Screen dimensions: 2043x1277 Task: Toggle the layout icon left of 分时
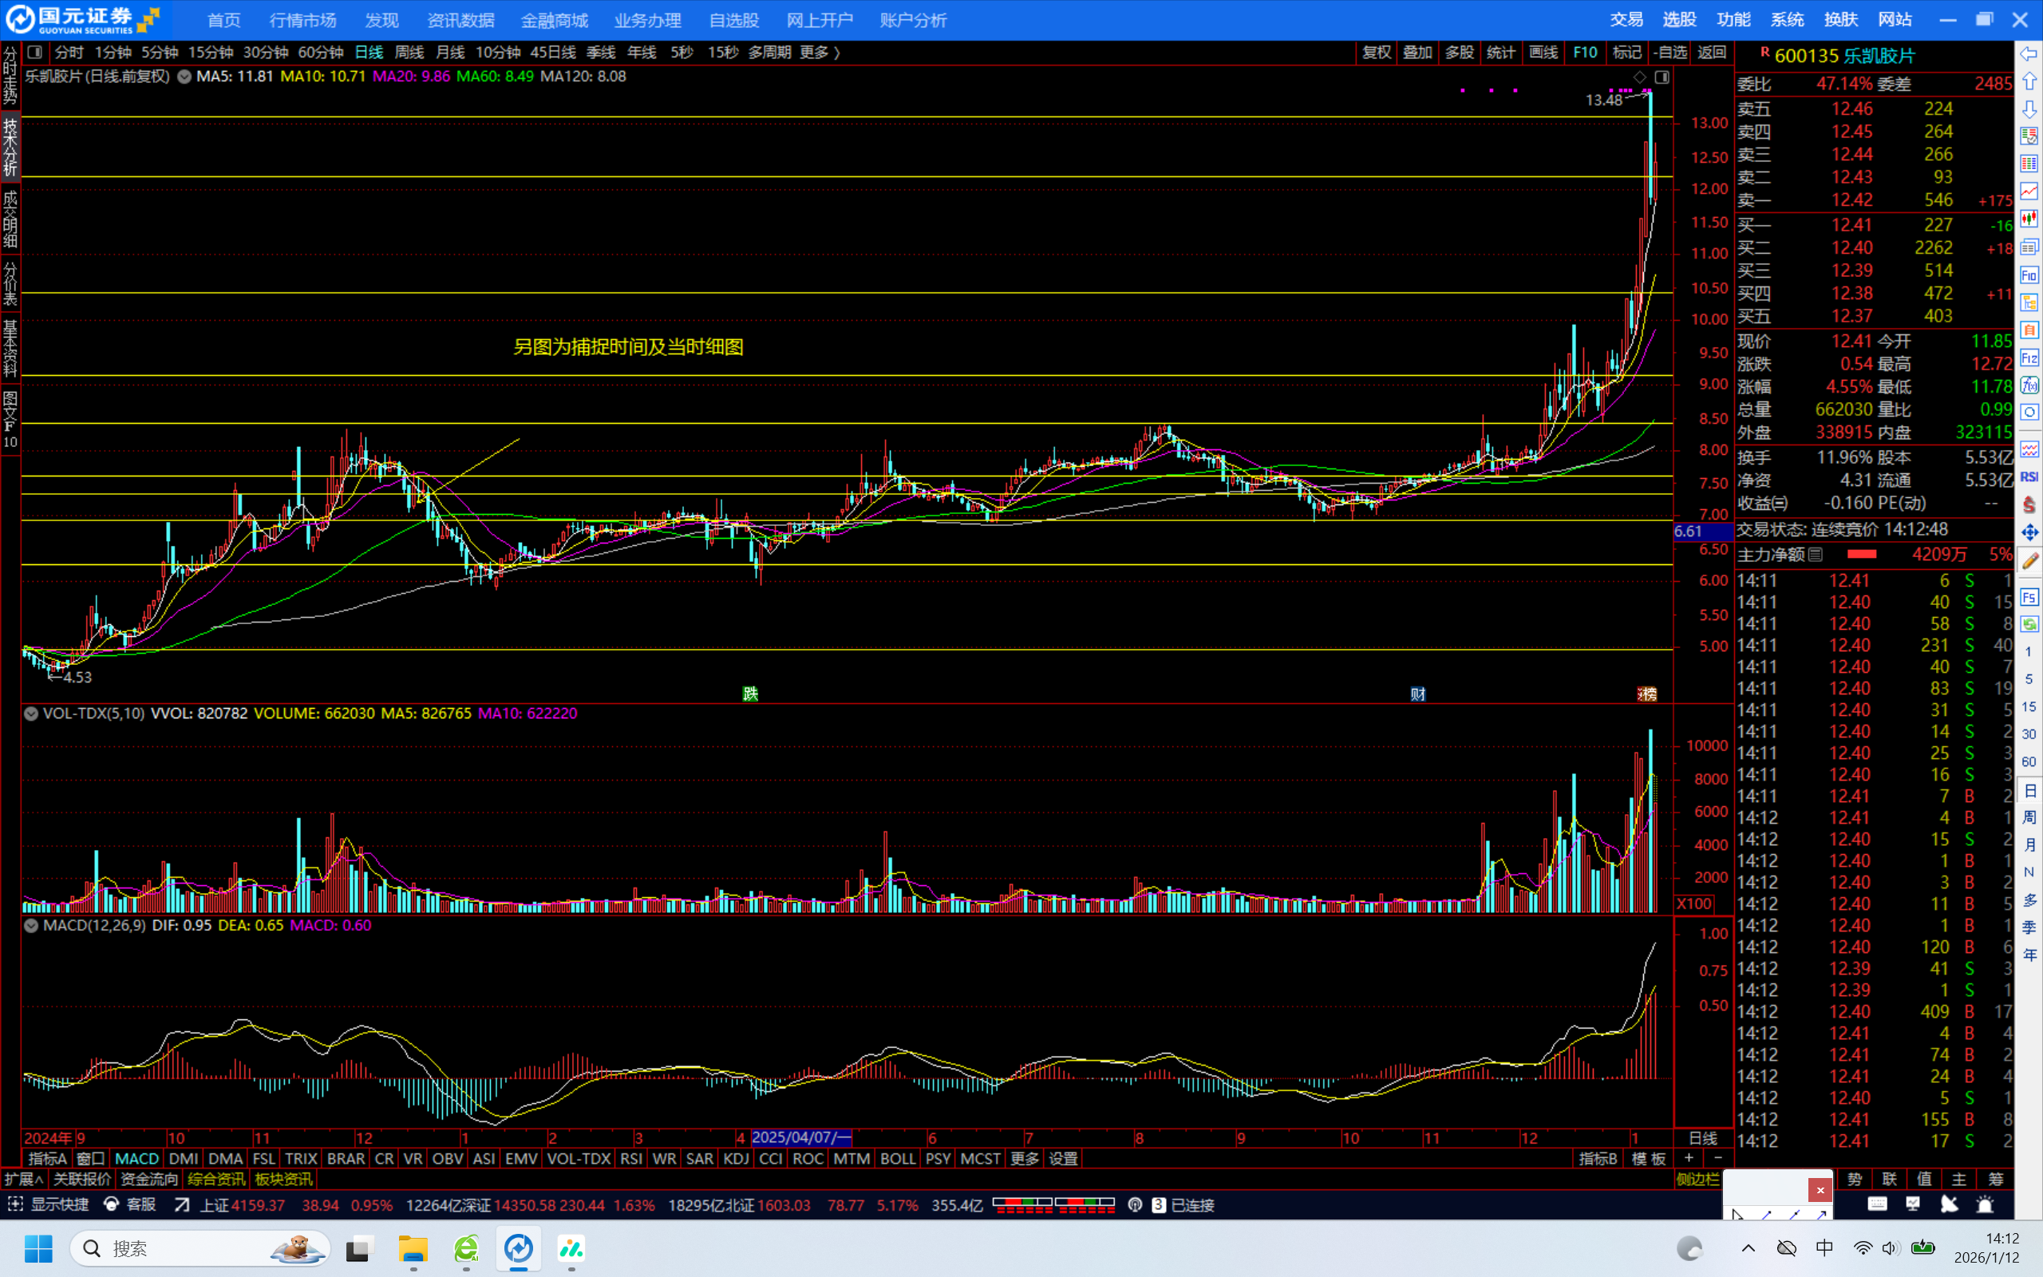point(34,53)
